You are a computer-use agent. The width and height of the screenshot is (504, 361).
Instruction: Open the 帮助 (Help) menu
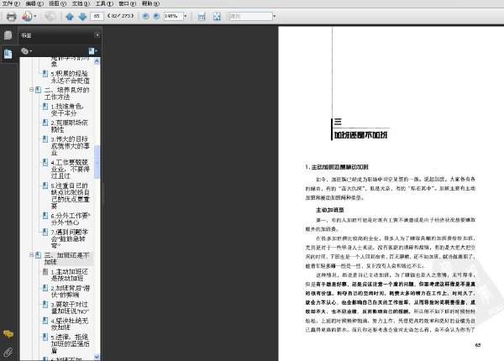point(150,3)
